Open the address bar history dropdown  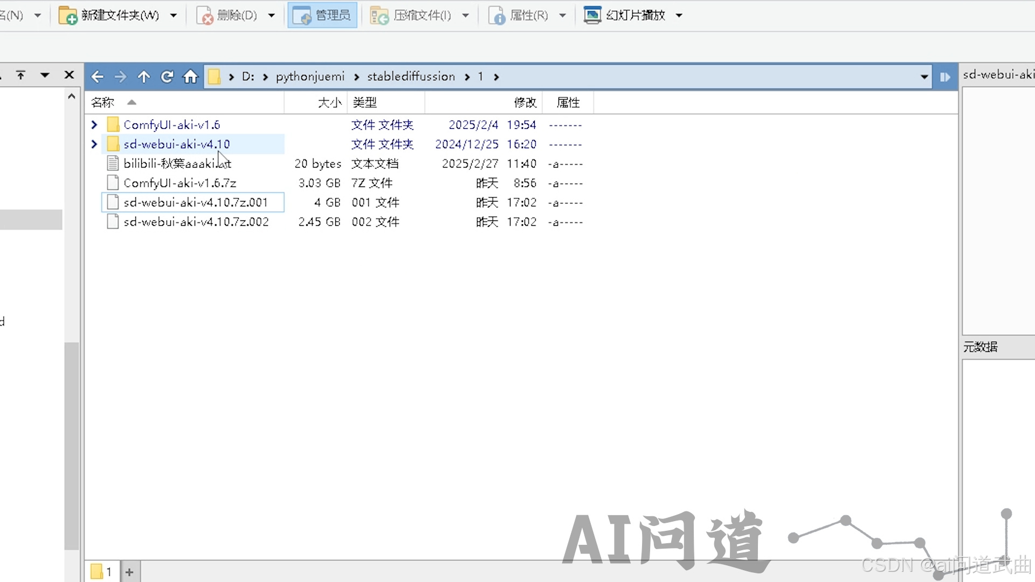point(924,77)
